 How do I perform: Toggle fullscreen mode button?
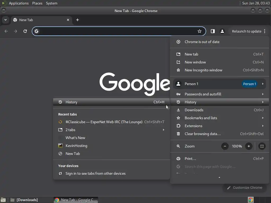click(x=262, y=146)
